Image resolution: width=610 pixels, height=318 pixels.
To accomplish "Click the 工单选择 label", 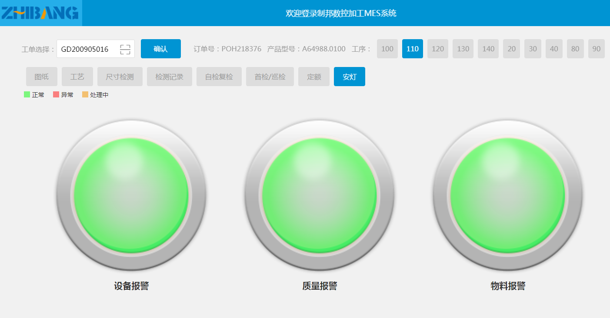I will tap(38, 49).
